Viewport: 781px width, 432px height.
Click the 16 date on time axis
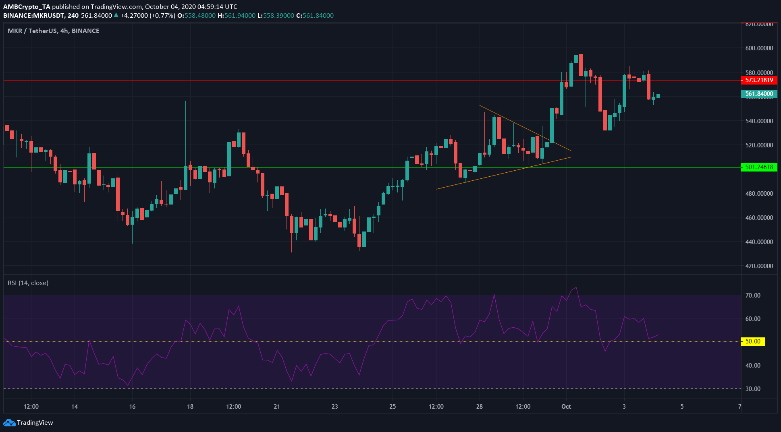pos(132,407)
